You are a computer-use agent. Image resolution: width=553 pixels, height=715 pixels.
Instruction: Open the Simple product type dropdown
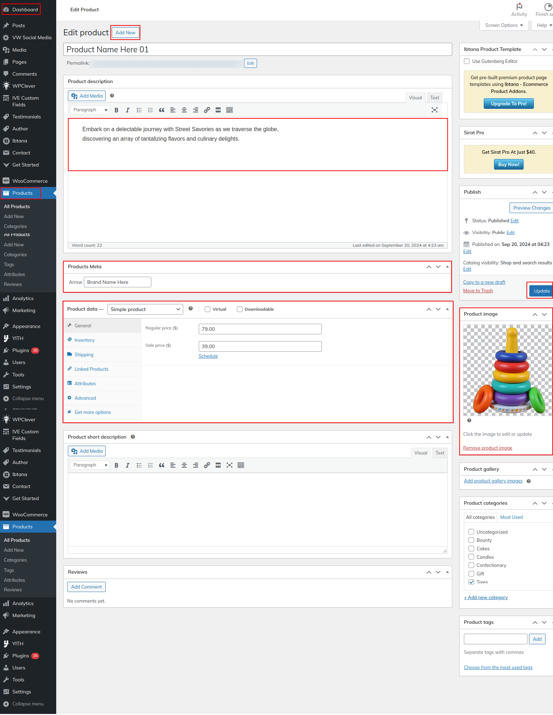(145, 309)
